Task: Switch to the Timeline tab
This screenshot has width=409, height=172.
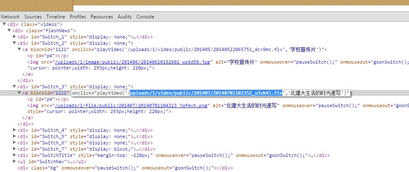Action: point(55,17)
